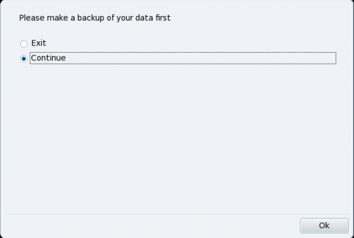
Task: Click the Ok button
Action: [x=324, y=225]
